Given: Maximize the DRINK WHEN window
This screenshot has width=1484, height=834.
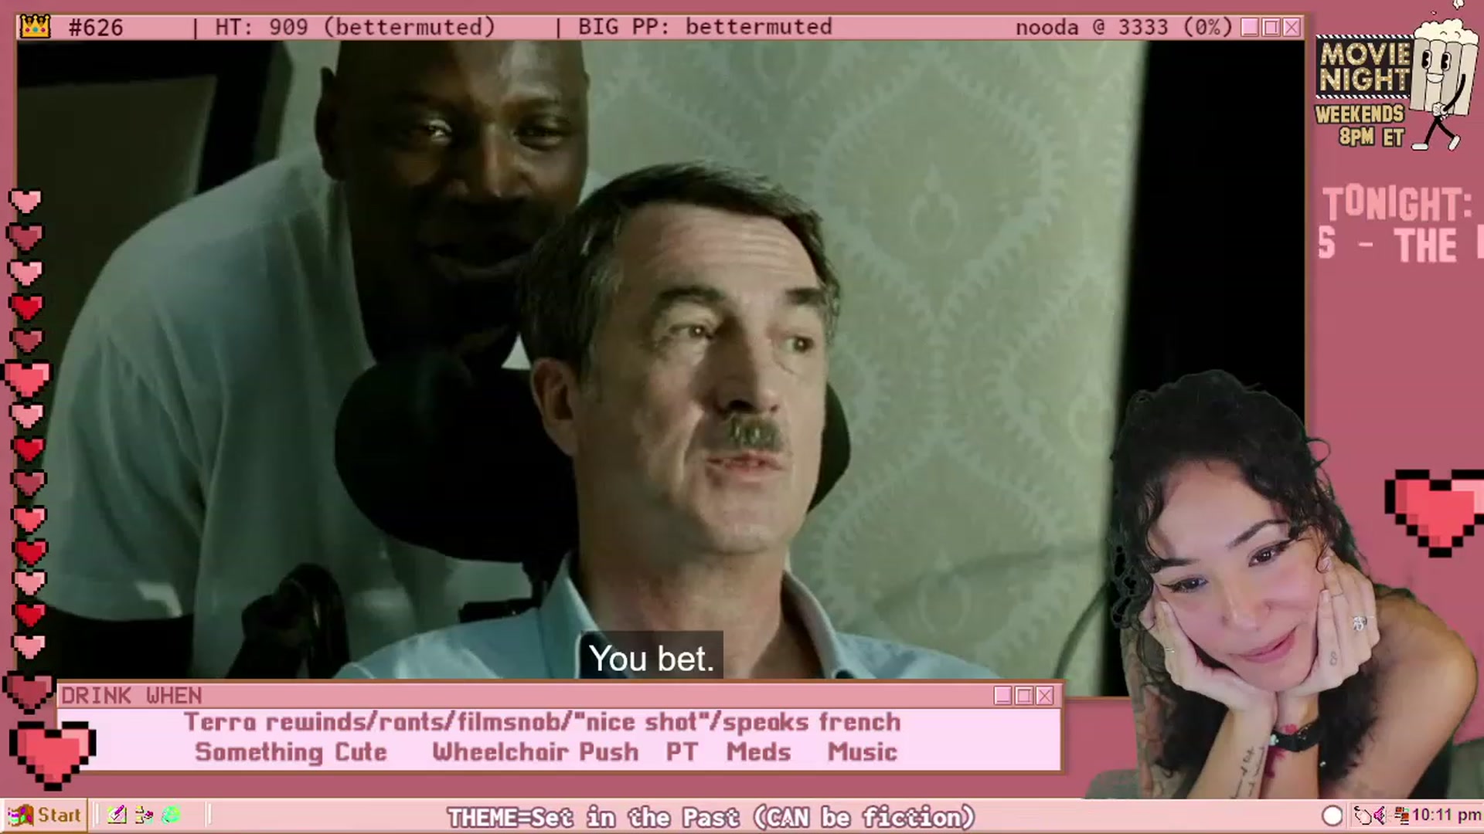Looking at the screenshot, I should tap(1024, 696).
